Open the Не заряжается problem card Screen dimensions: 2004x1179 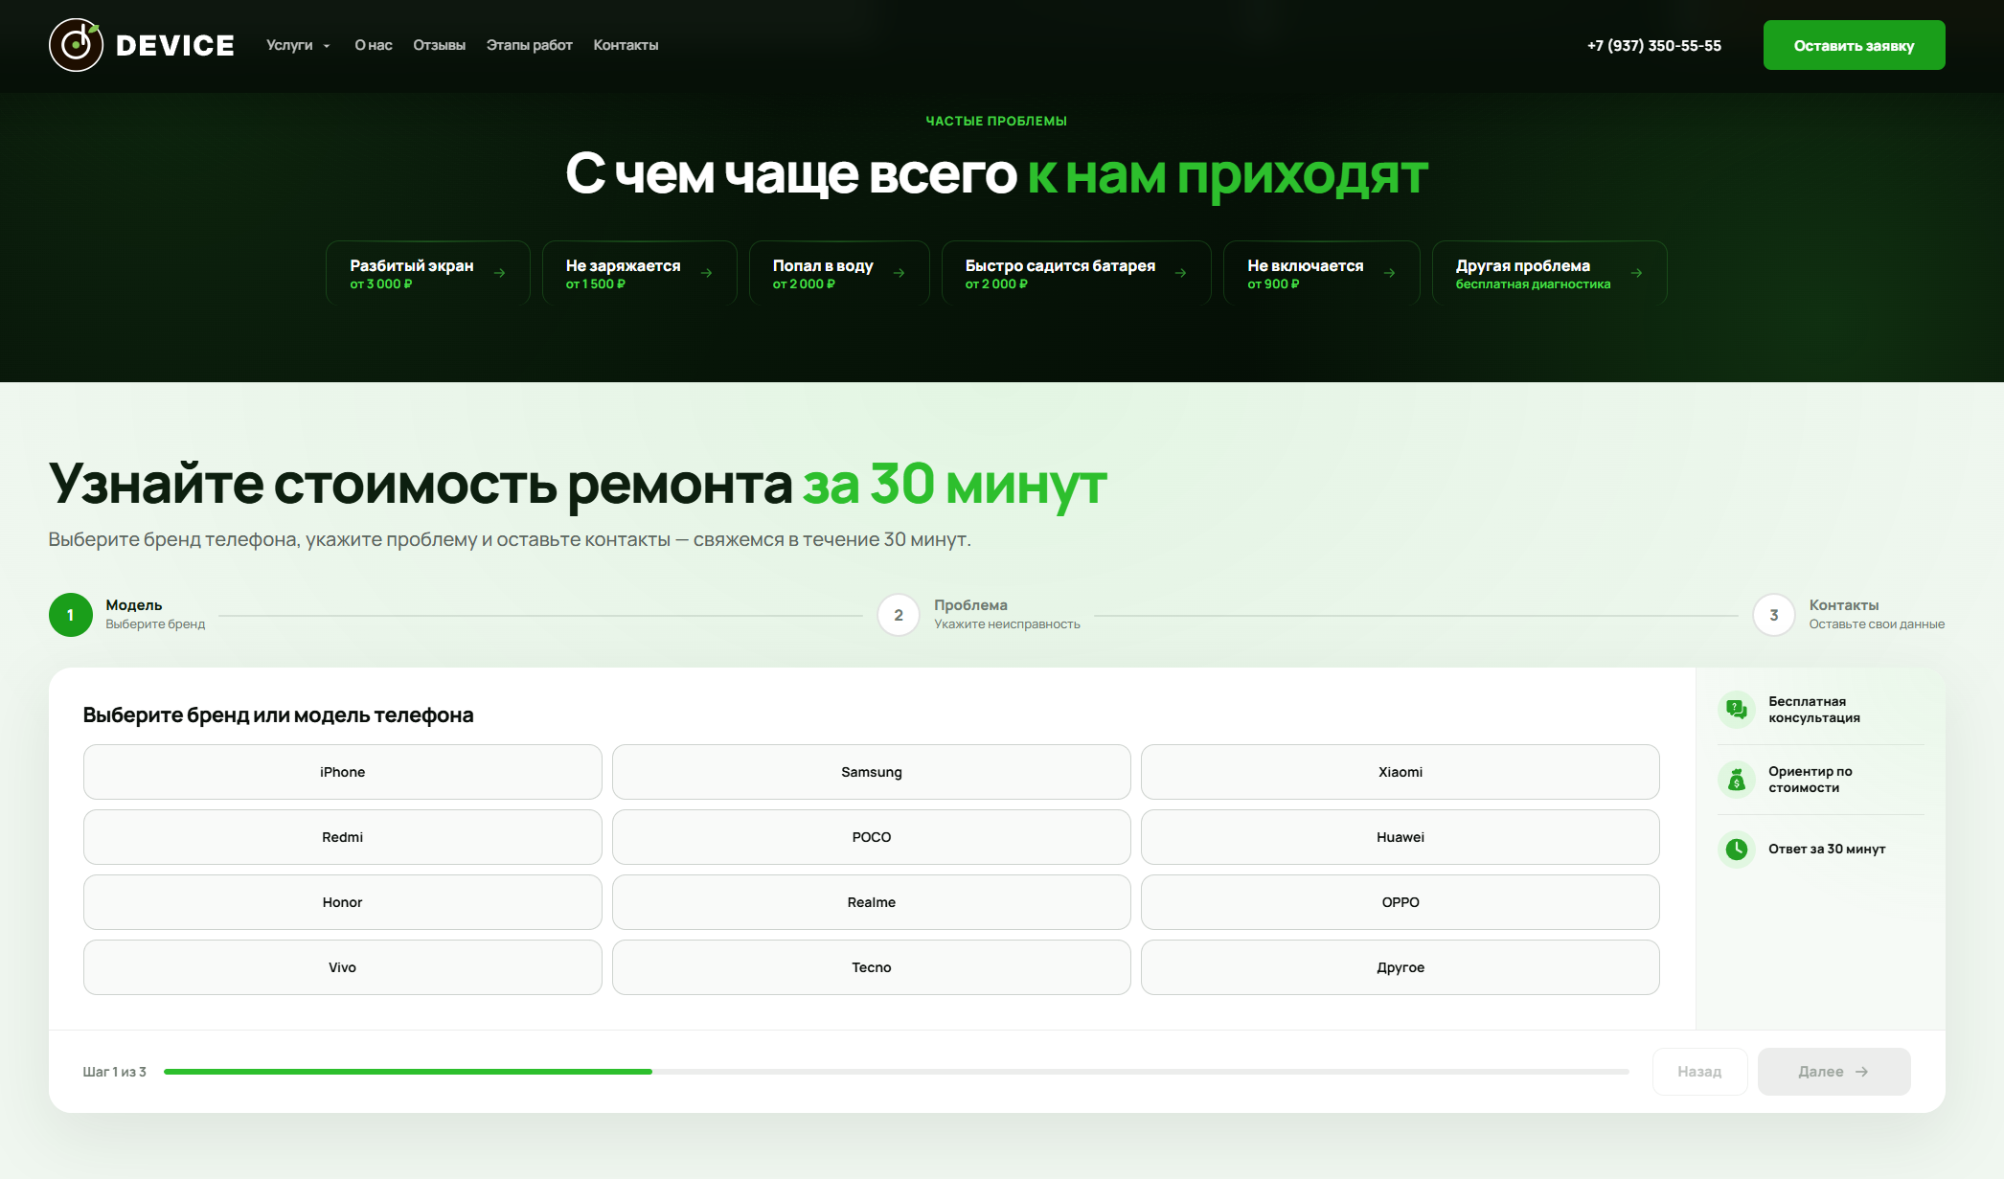pos(640,273)
